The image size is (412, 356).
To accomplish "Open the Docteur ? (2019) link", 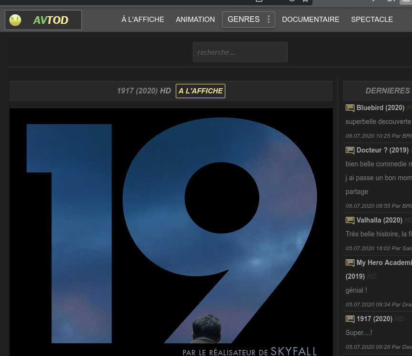I will click(x=382, y=150).
